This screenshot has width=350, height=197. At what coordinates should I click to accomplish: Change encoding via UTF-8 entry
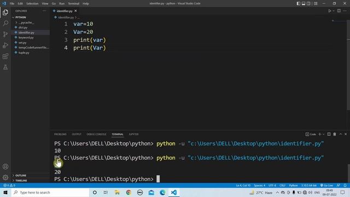click(272, 186)
